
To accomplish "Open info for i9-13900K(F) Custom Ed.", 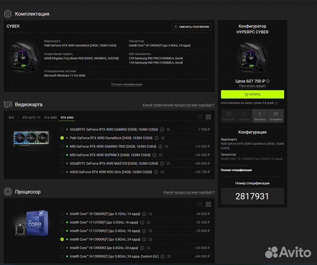I will point(163,257).
